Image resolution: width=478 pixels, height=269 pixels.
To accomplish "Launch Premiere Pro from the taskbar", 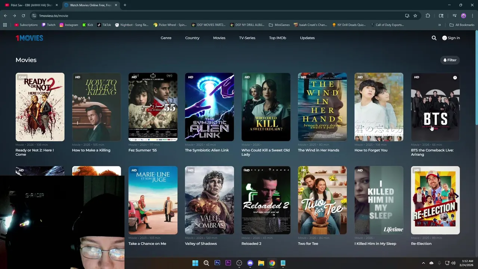I will point(228,263).
